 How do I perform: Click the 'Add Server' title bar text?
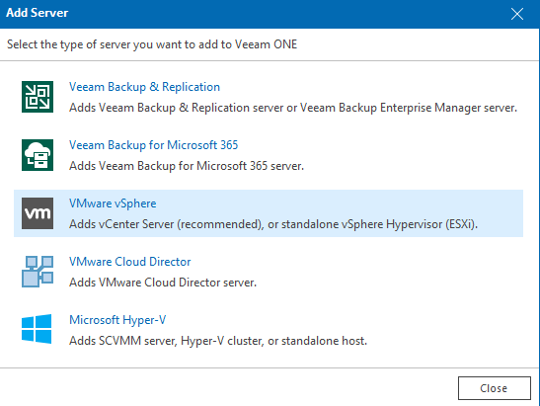(x=38, y=13)
